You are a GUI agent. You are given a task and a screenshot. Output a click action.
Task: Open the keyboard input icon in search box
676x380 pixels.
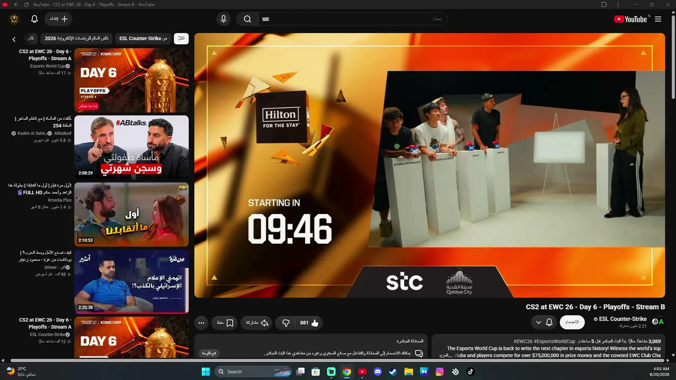tap(266, 19)
